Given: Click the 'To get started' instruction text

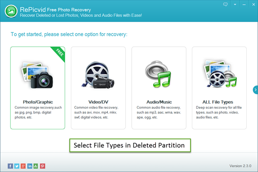Looking at the screenshot, I should point(69,34).
